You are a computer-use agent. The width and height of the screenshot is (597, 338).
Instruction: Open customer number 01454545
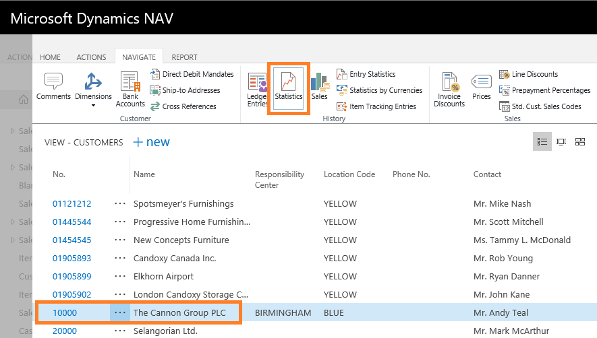[x=72, y=240]
